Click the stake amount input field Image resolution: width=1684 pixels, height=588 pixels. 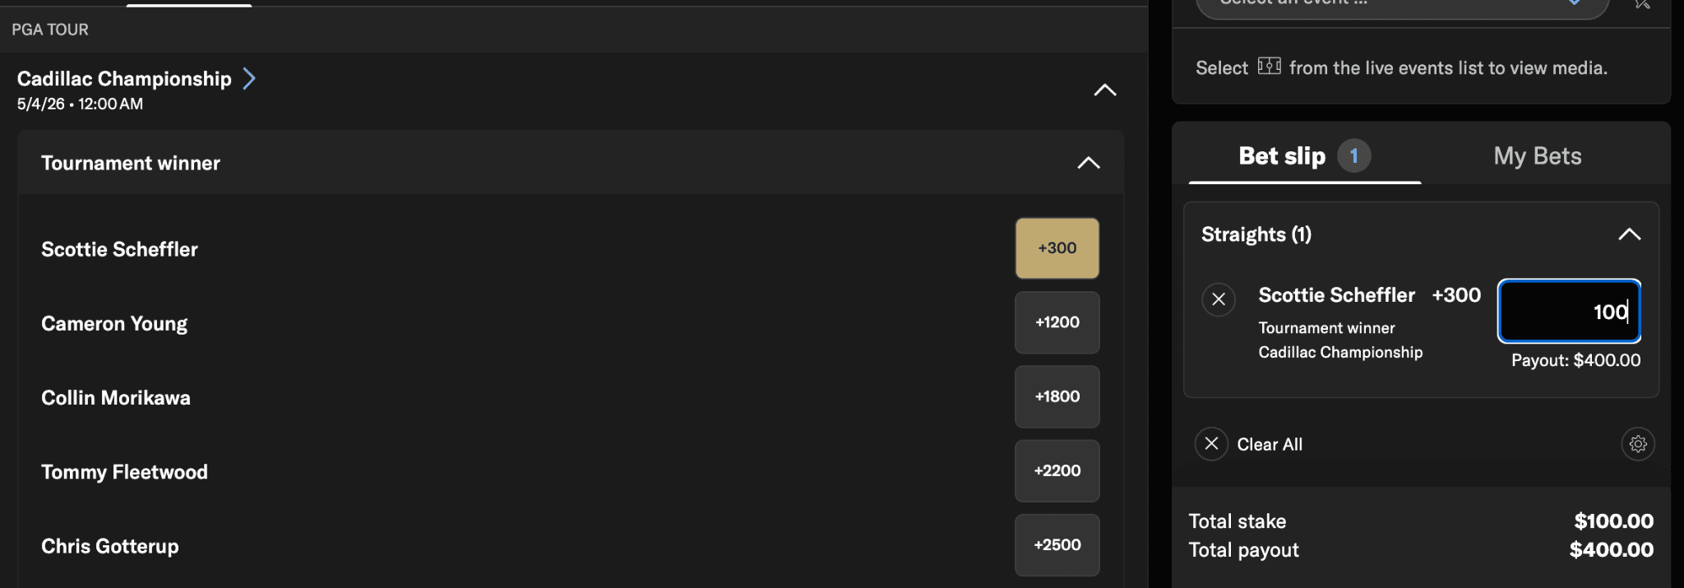(1568, 312)
